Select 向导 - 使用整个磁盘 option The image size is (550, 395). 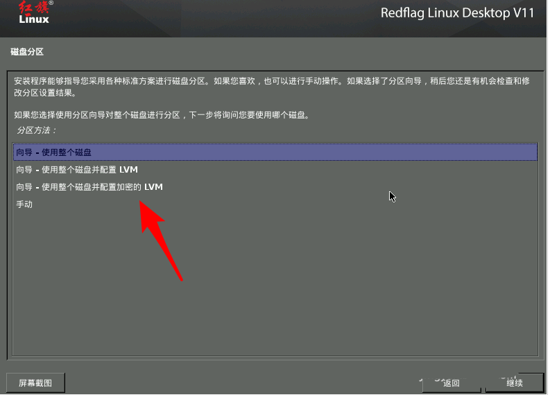coord(275,152)
